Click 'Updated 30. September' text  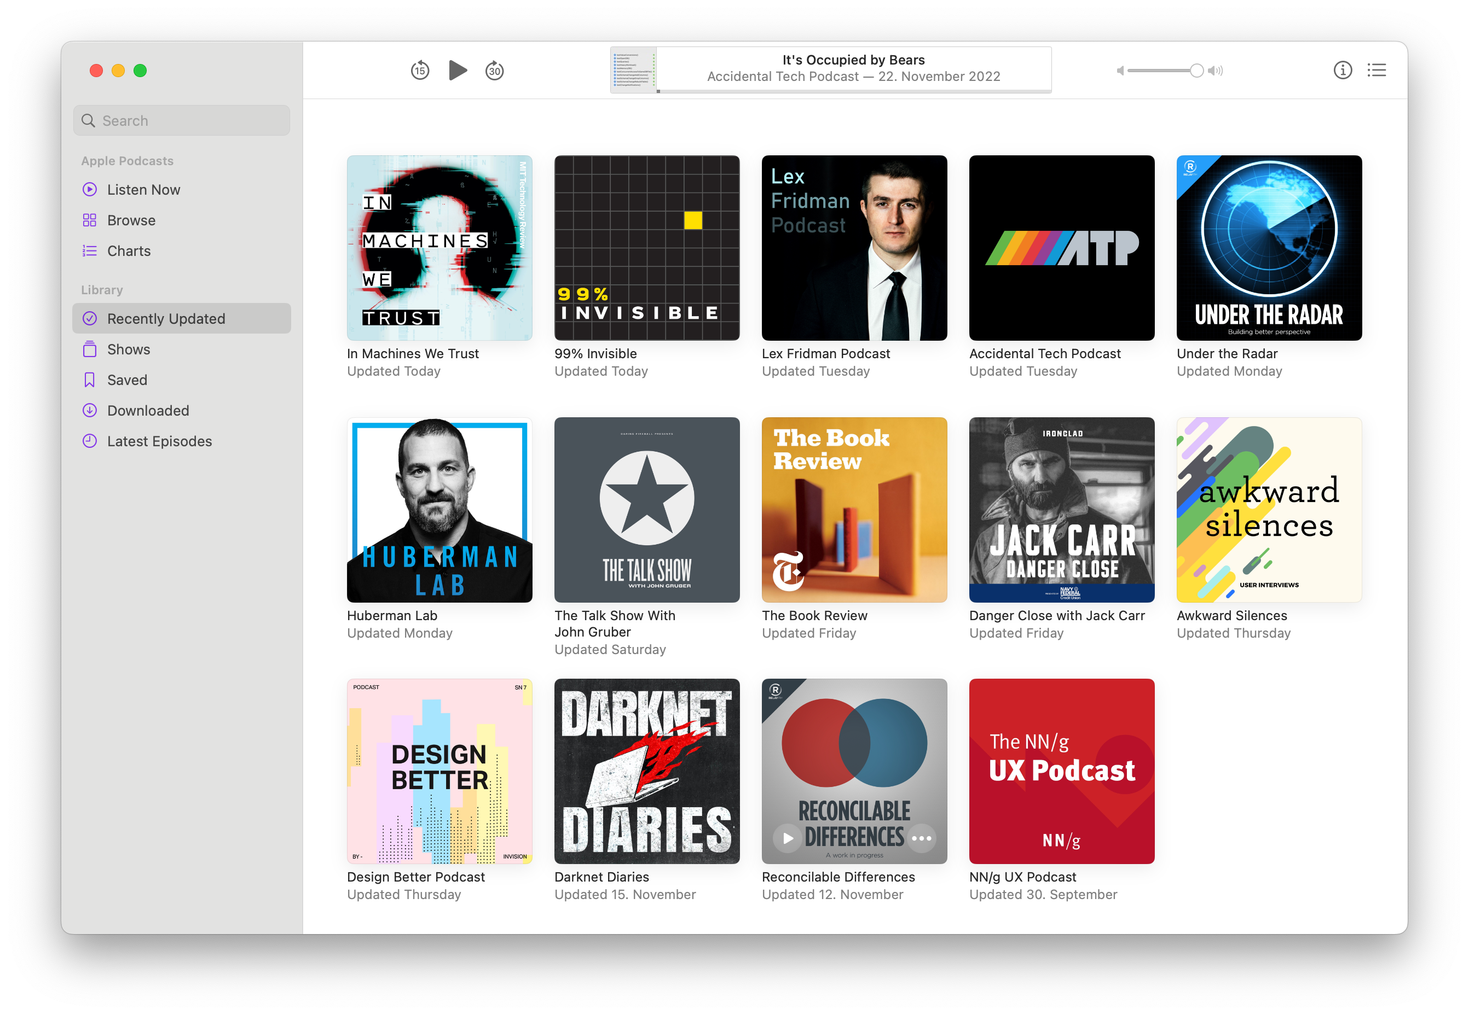(1043, 894)
